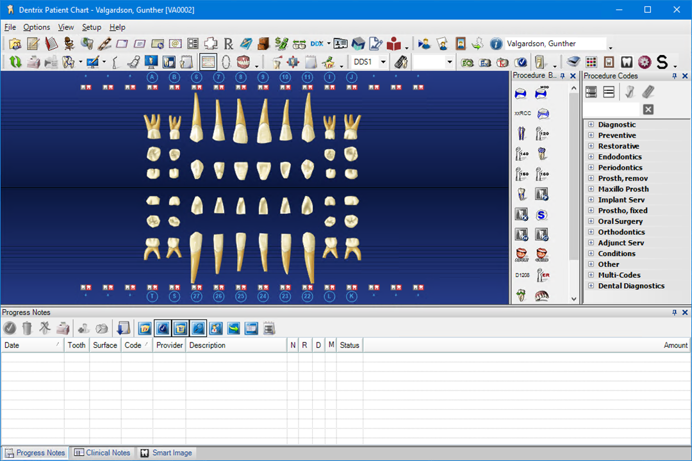The height and width of the screenshot is (461, 692).
Task: Select the EO existing other status icon
Action: (467, 62)
